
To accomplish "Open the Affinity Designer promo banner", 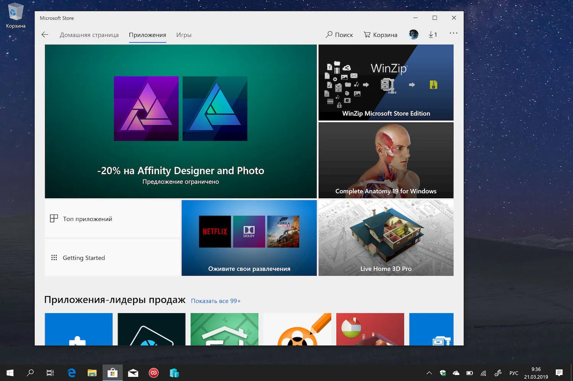I will coord(180,121).
